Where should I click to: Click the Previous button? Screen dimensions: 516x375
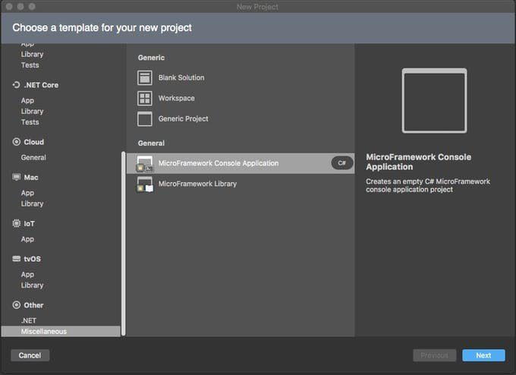coord(434,355)
